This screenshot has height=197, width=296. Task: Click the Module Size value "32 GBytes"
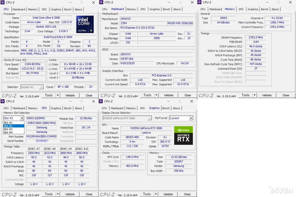click(x=86, y=118)
